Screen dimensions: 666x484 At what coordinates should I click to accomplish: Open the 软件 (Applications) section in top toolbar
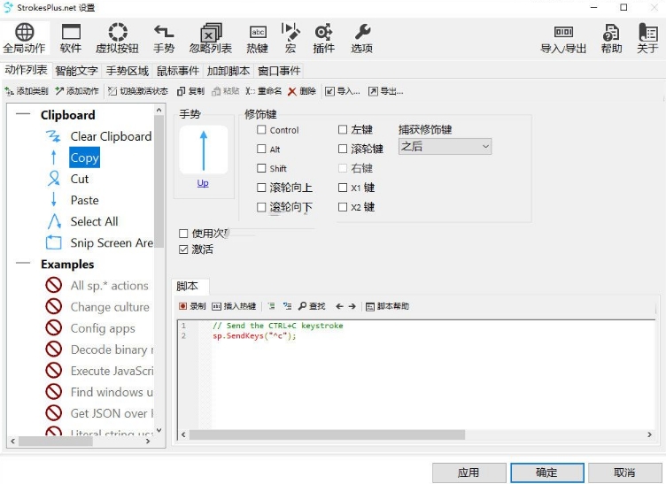click(70, 38)
